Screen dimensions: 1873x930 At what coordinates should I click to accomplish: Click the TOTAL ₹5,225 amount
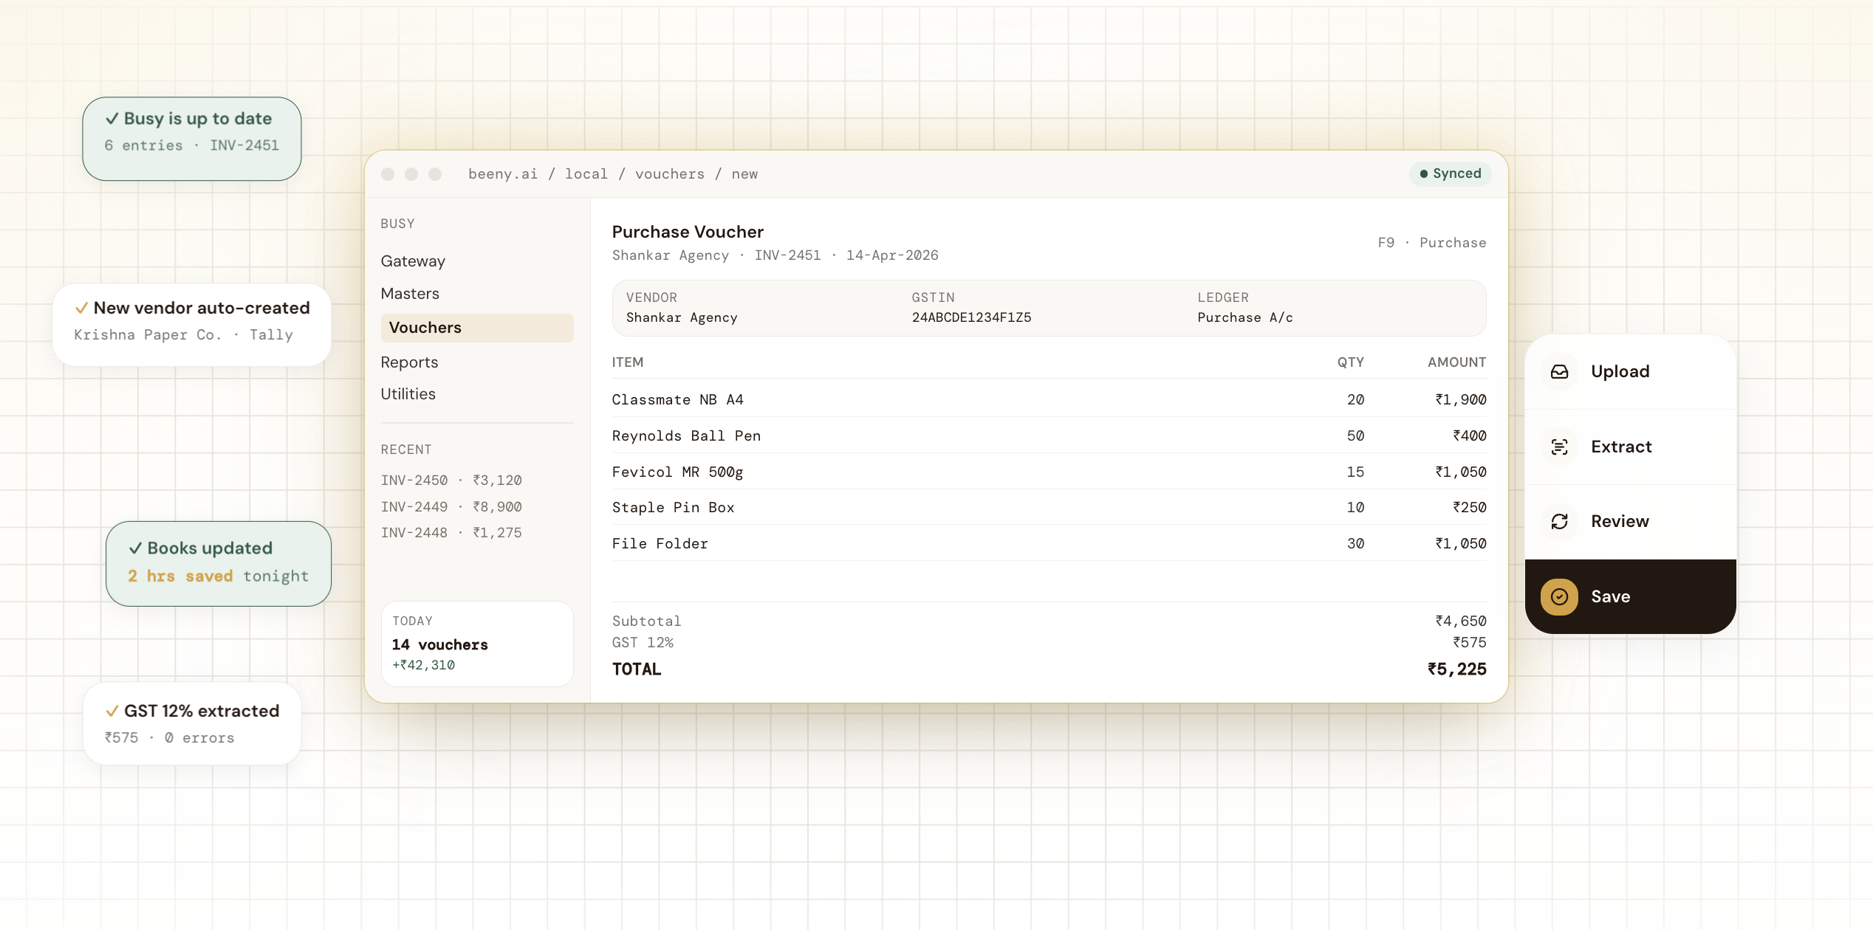pyautogui.click(x=1456, y=669)
